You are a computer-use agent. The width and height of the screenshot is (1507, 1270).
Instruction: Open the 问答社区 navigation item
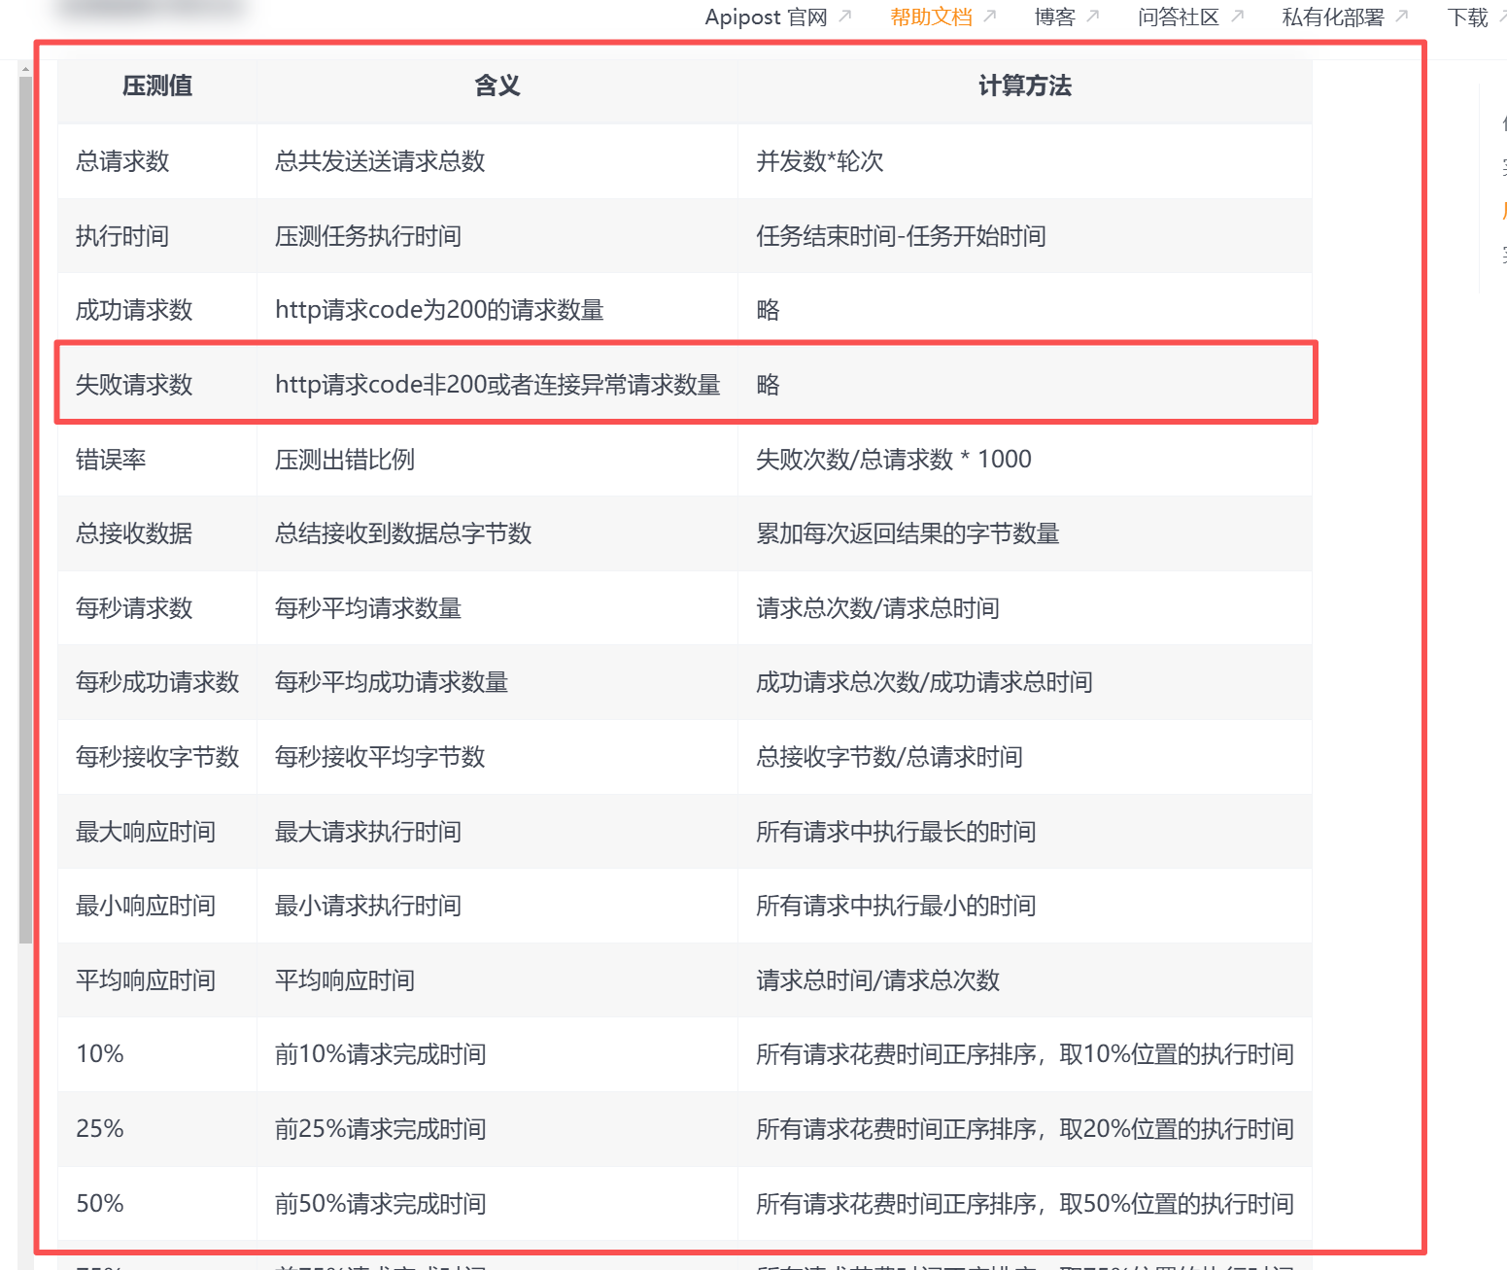coord(1177,17)
